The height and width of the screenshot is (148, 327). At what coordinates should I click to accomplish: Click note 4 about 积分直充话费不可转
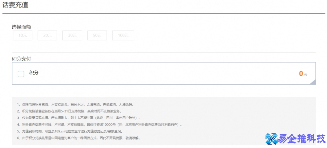pos(100,125)
